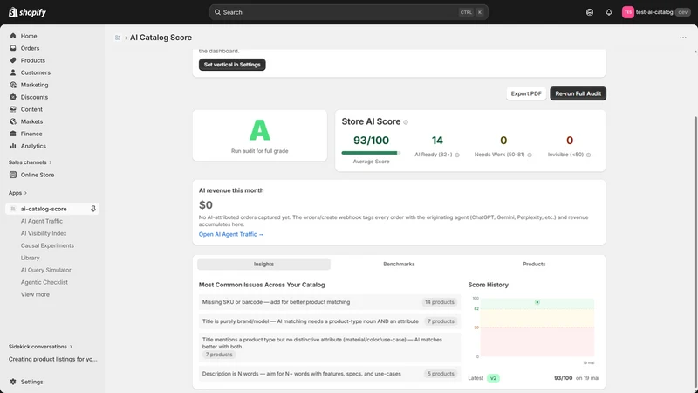Open Home from the sidebar
698x393 pixels.
[x=29, y=36]
